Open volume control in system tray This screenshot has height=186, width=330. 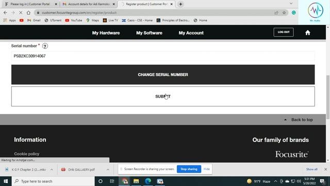tap(299, 181)
